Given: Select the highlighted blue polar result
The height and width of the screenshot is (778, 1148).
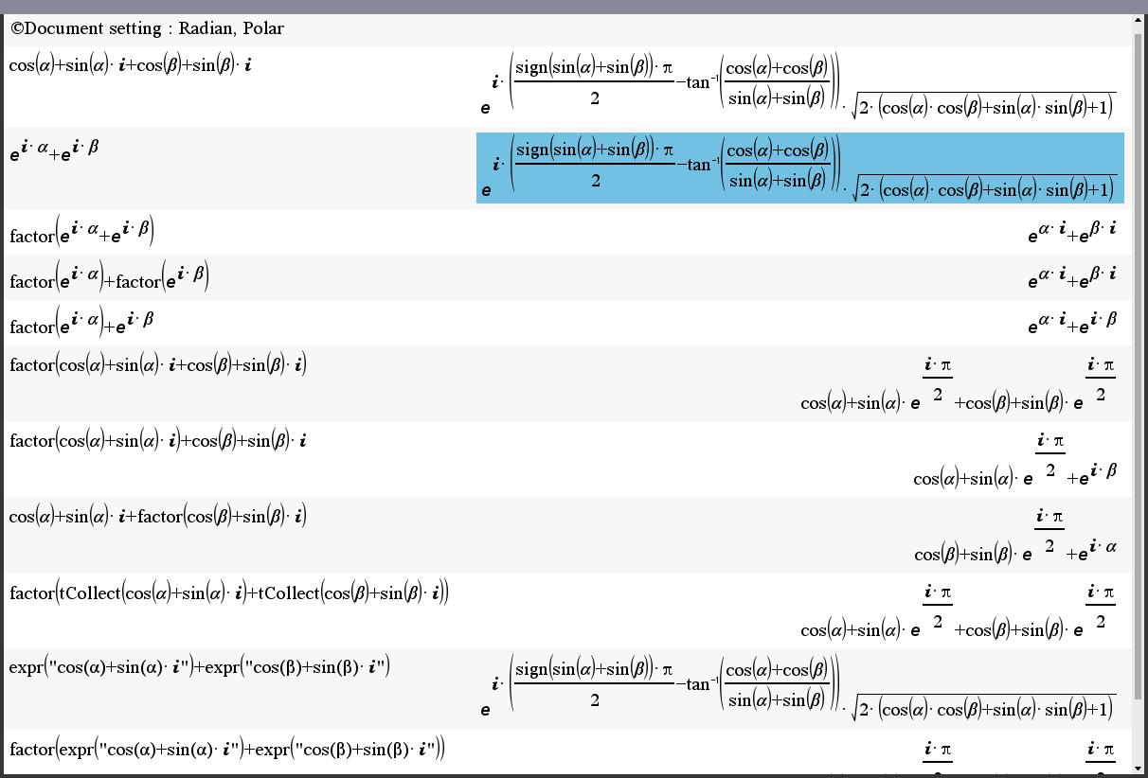Looking at the screenshot, I should pos(799,168).
